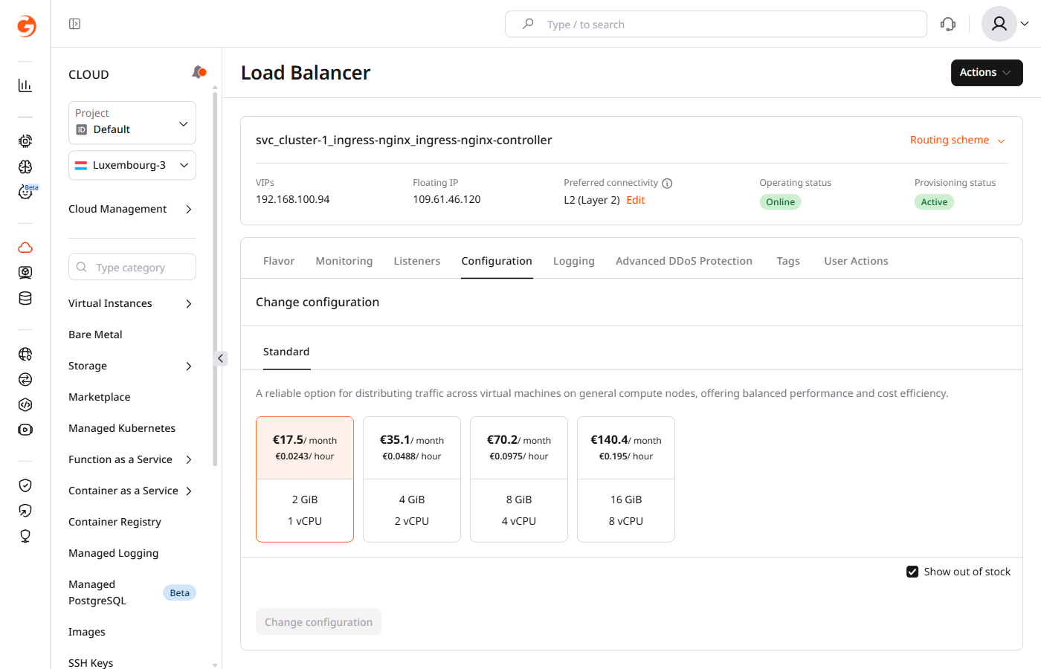The image size is (1041, 669).
Task: Open the Beta-badged face icon in left rail
Action: (x=25, y=192)
